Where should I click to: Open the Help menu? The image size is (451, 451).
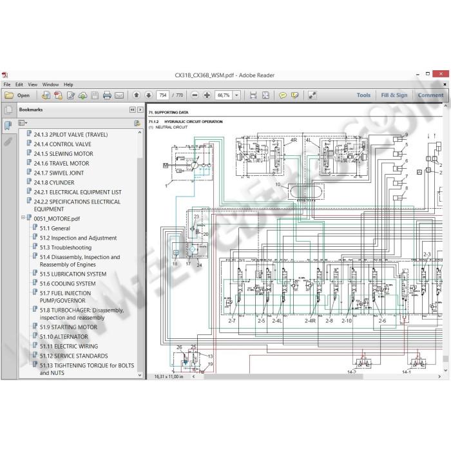(68, 84)
